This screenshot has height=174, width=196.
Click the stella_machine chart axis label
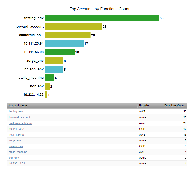[x=31, y=78]
